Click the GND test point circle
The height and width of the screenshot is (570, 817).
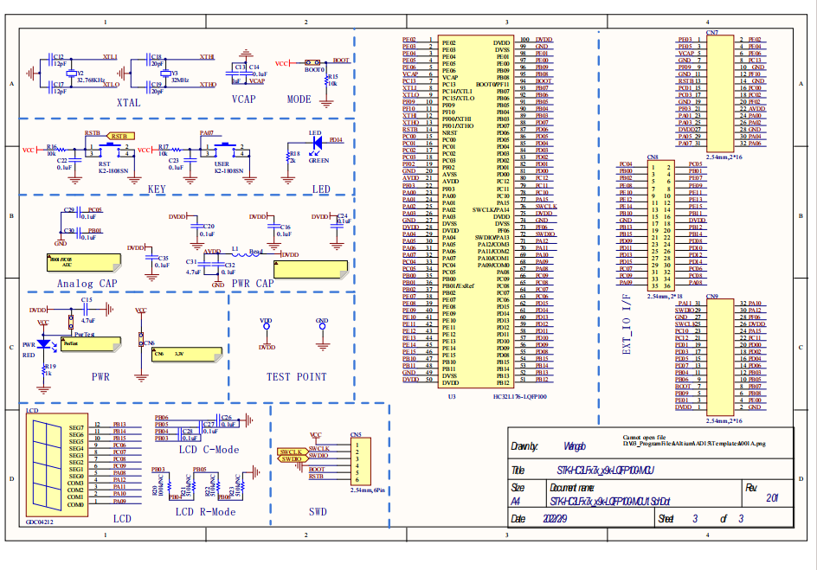[322, 326]
